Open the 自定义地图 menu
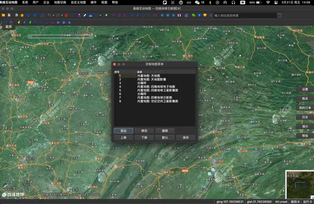314x204 pixels. 78,3
